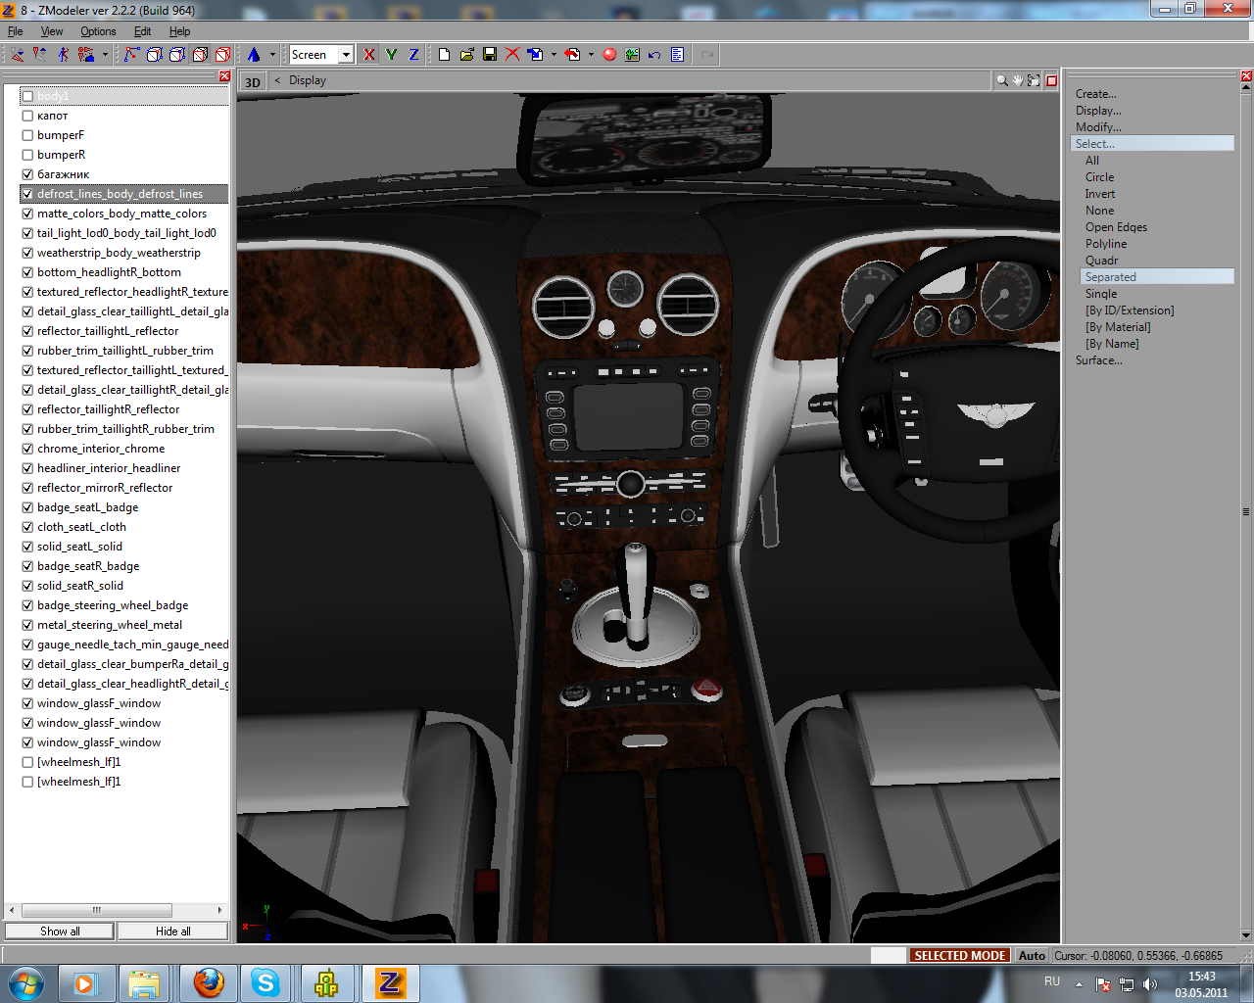Expand the Display... commands section

click(1098, 111)
